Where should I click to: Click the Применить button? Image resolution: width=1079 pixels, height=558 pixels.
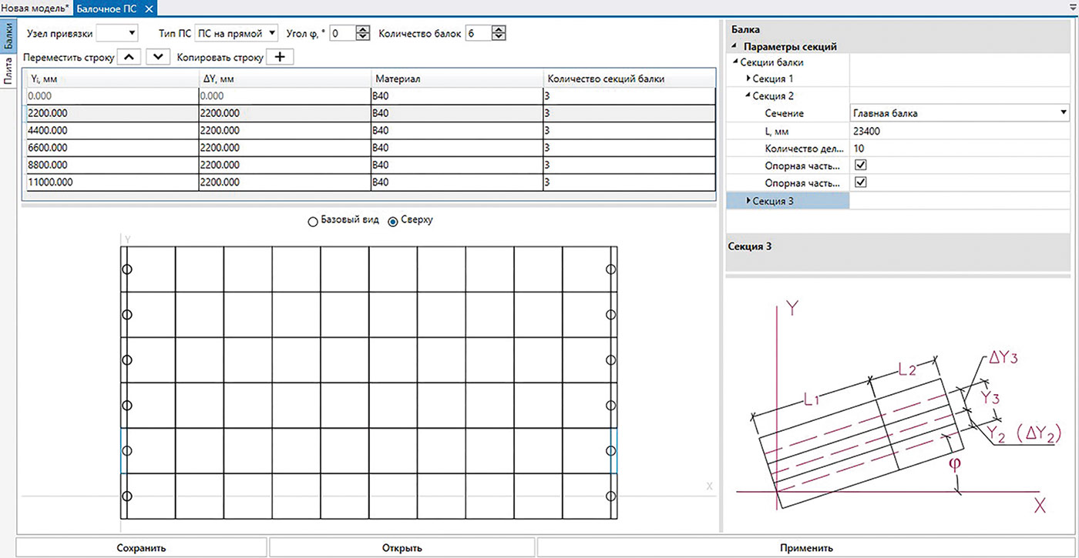806,548
